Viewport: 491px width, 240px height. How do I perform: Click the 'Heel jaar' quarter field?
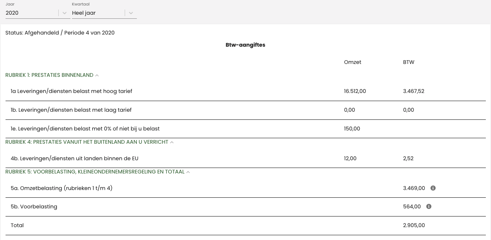click(x=98, y=13)
